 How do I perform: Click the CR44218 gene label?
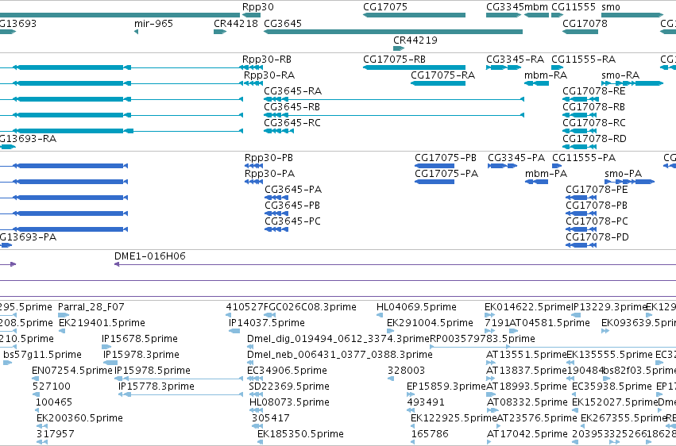tap(236, 24)
